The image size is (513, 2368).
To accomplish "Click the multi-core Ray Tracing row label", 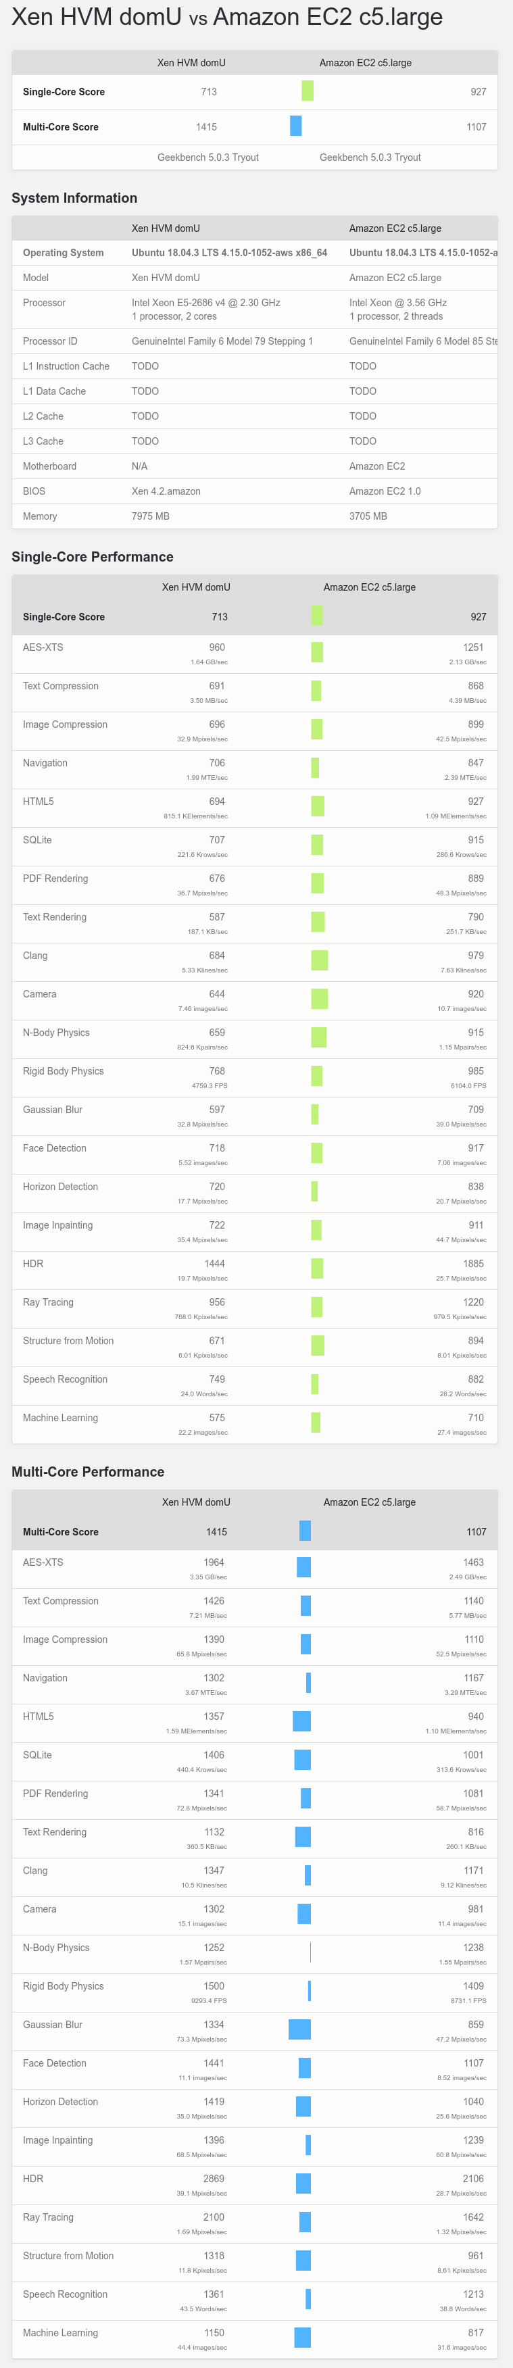I will point(48,2217).
